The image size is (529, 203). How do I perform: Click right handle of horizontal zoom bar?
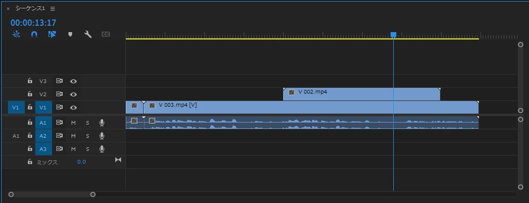(93, 194)
